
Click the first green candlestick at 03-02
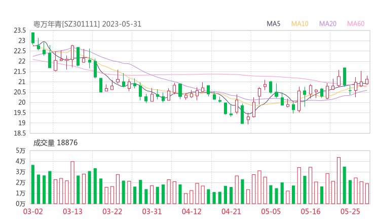coord(33,38)
